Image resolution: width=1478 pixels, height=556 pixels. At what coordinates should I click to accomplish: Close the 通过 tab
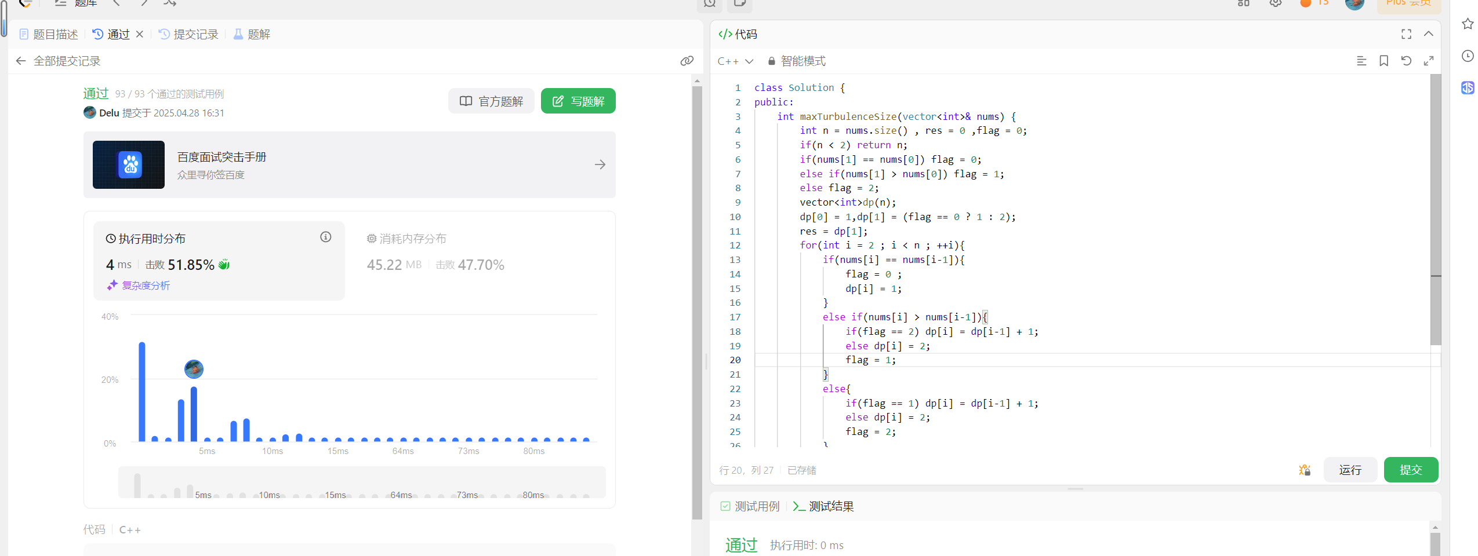pyautogui.click(x=140, y=34)
